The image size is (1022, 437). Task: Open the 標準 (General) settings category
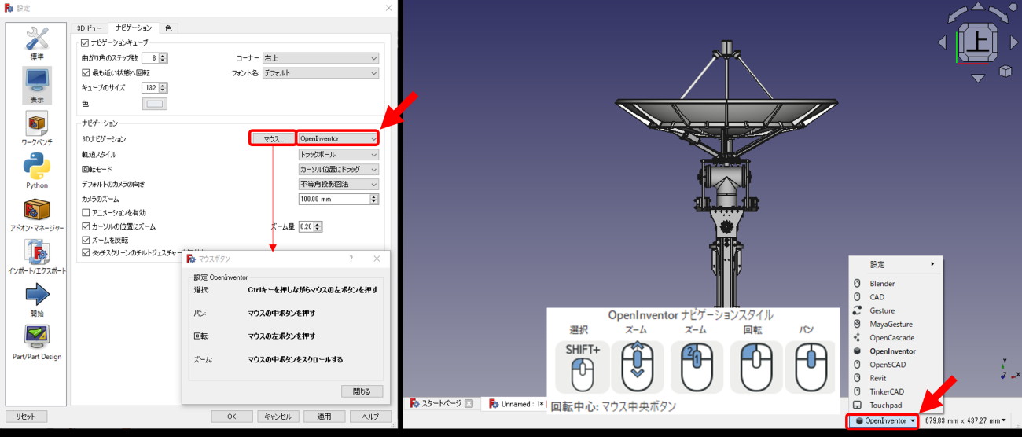36,43
